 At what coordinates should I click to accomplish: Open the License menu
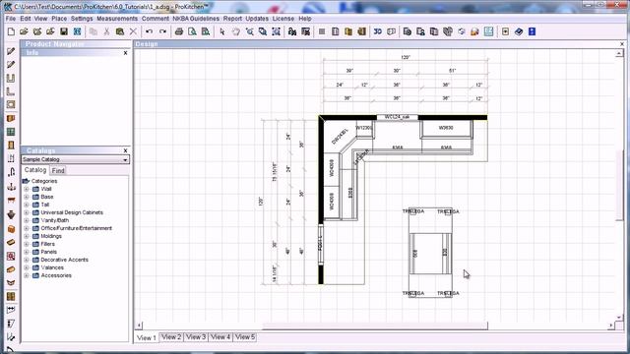[x=283, y=19]
